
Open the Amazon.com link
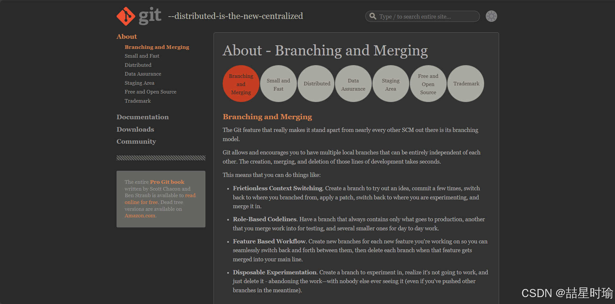coord(140,216)
